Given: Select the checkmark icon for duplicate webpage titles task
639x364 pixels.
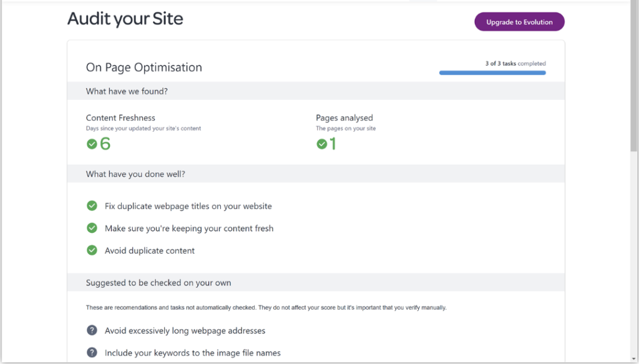Looking at the screenshot, I should pyautogui.click(x=92, y=205).
